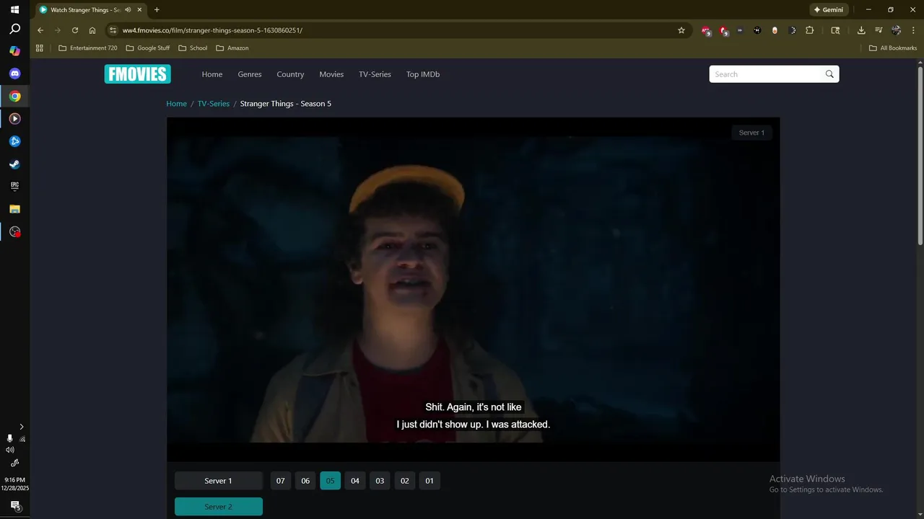Open the media controls music-note icon
This screenshot has width=924, height=519.
click(879, 30)
